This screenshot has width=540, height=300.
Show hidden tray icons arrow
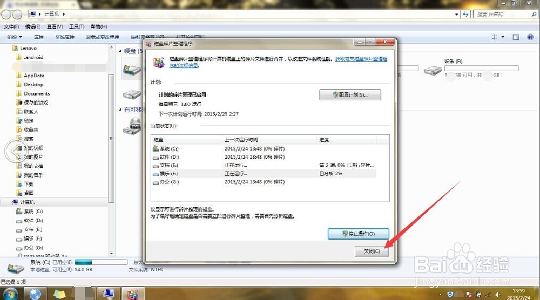point(441,295)
